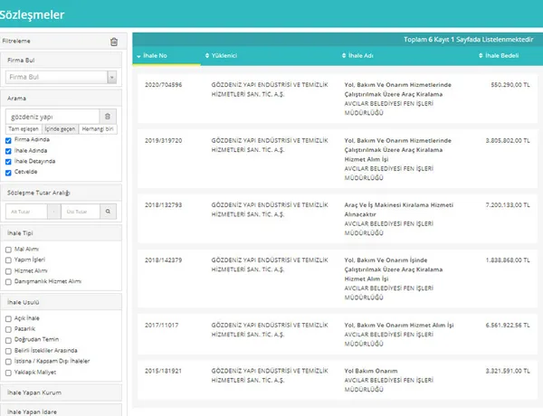This screenshot has width=543, height=416.
Task: Select Belirli İstekliler Arasında checkbox
Action: click(x=8, y=351)
